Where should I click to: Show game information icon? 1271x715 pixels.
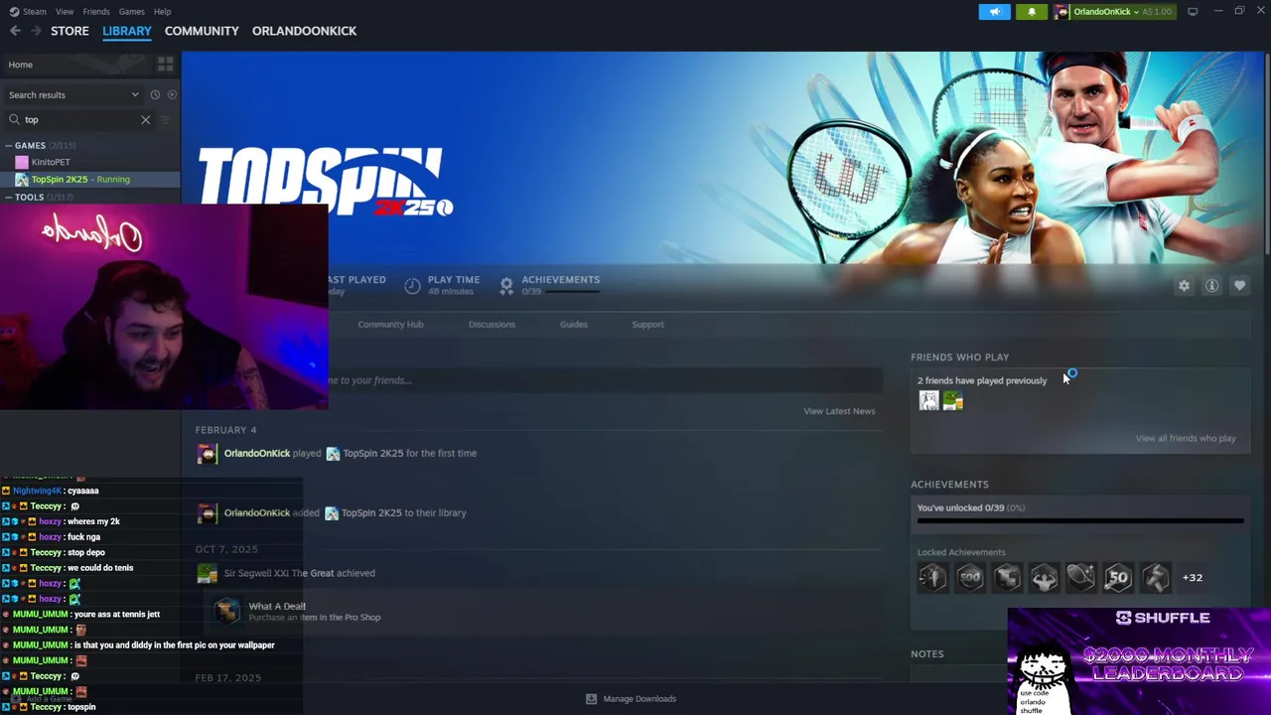[1211, 286]
